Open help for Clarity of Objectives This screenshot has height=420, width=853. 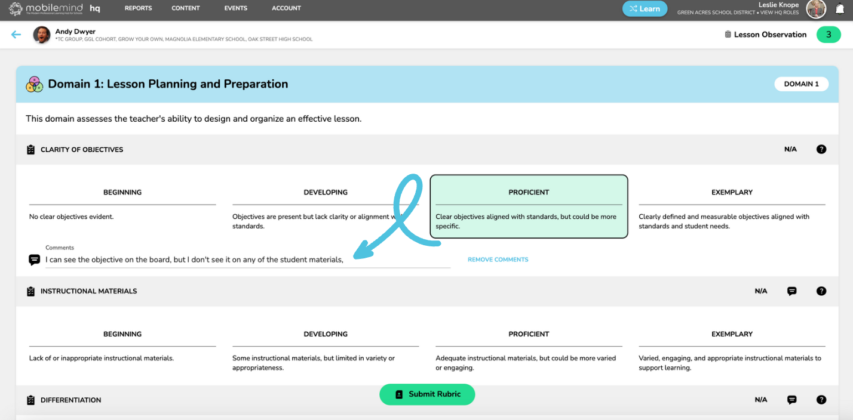(x=821, y=149)
